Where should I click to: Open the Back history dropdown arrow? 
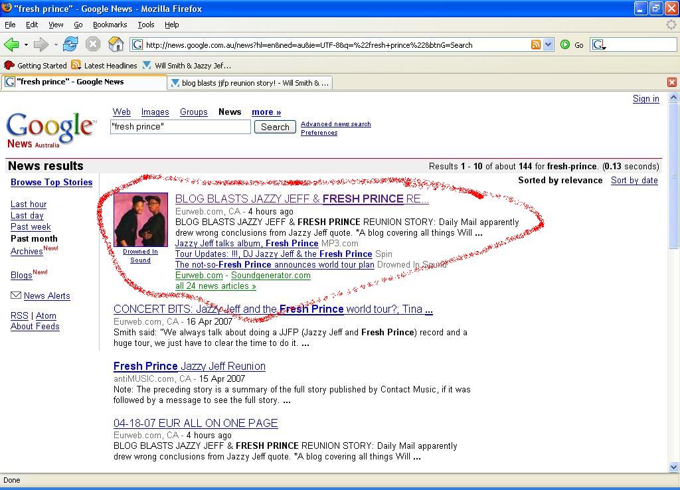(26, 44)
